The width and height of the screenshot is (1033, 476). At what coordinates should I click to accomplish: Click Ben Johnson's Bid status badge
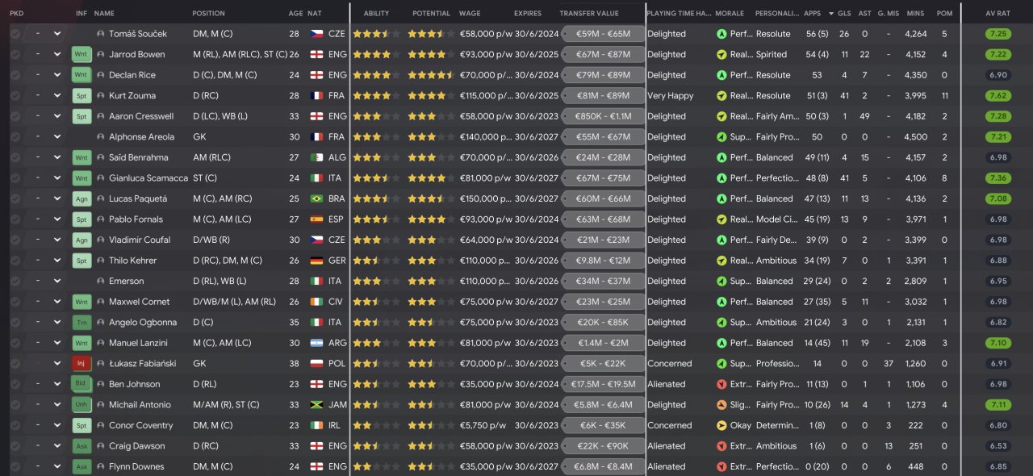(x=82, y=384)
